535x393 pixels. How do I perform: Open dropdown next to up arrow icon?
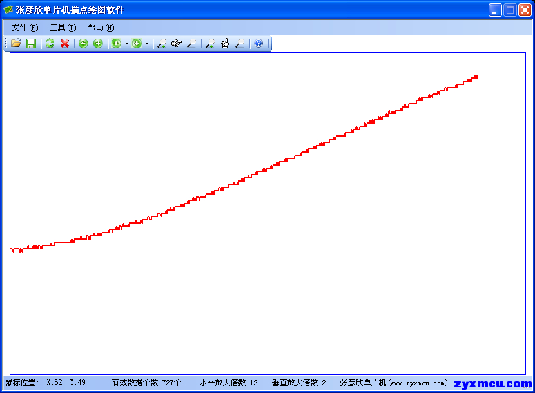pyautogui.click(x=126, y=43)
